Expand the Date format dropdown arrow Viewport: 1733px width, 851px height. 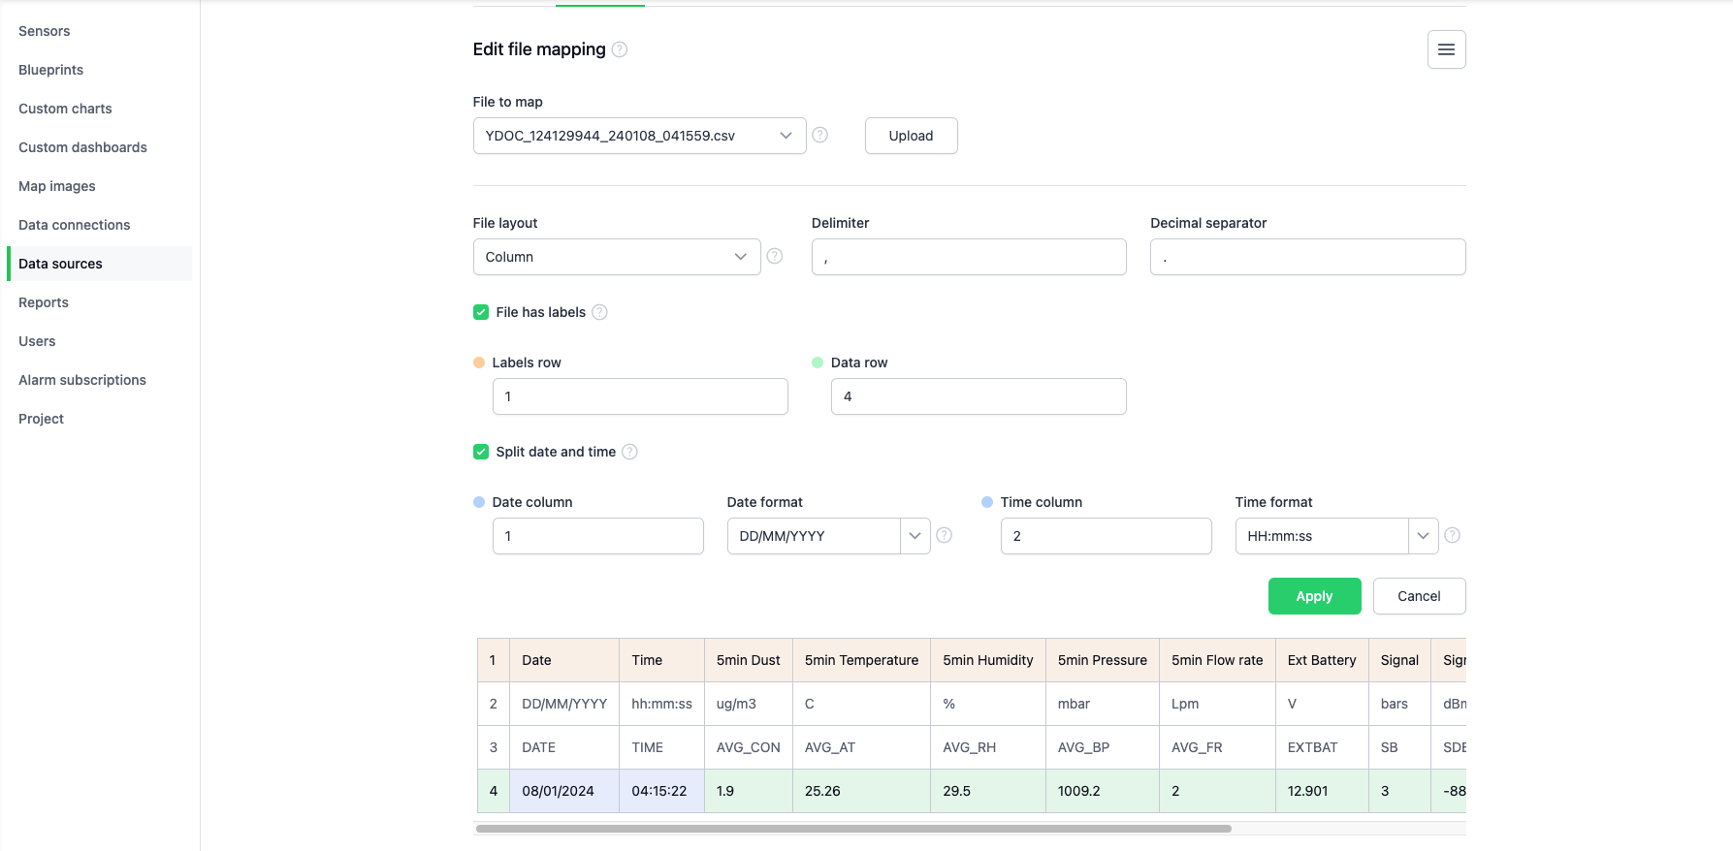click(915, 536)
